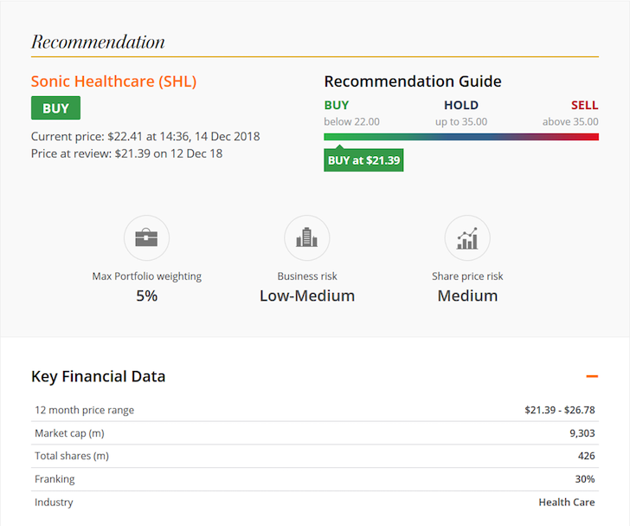This screenshot has width=630, height=526.
Task: Click the BUY at $21.39 marker
Action: [x=363, y=160]
